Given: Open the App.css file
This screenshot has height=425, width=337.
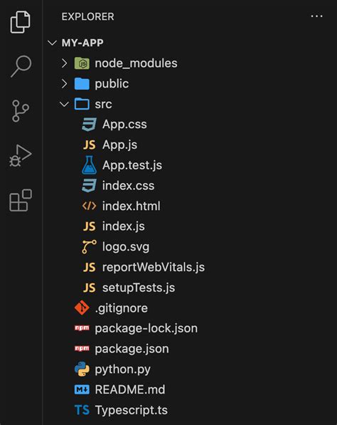Looking at the screenshot, I should [124, 125].
